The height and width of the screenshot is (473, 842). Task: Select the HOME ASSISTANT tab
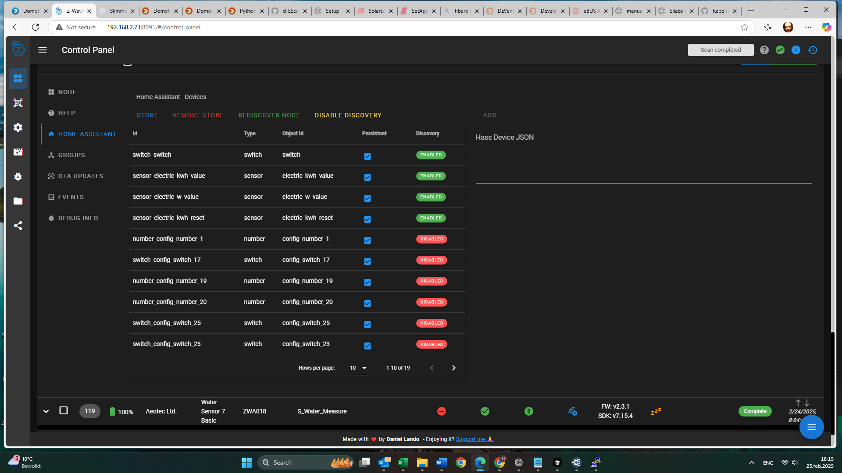pyautogui.click(x=82, y=134)
